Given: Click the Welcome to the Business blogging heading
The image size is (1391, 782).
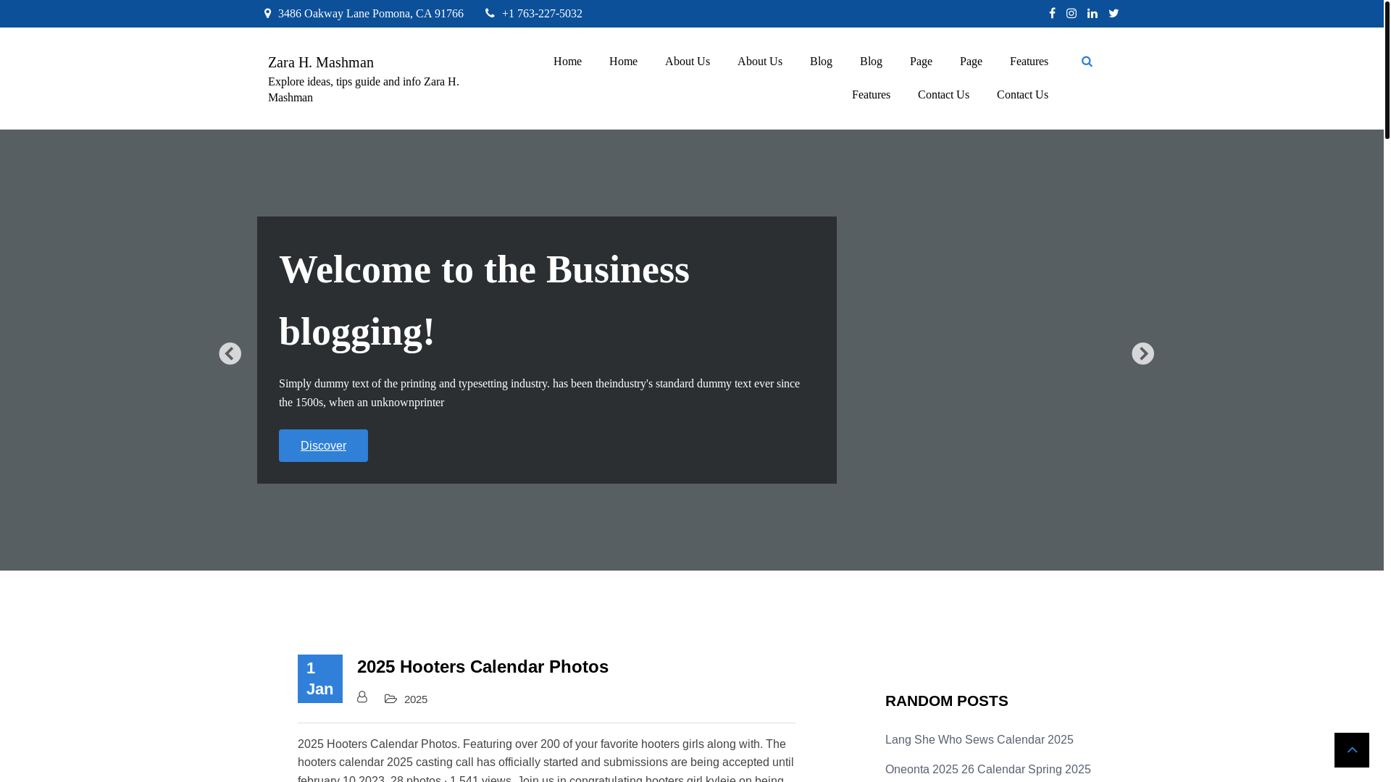Looking at the screenshot, I should pos(484,300).
